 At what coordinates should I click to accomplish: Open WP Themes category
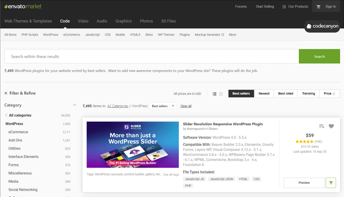[166, 35]
